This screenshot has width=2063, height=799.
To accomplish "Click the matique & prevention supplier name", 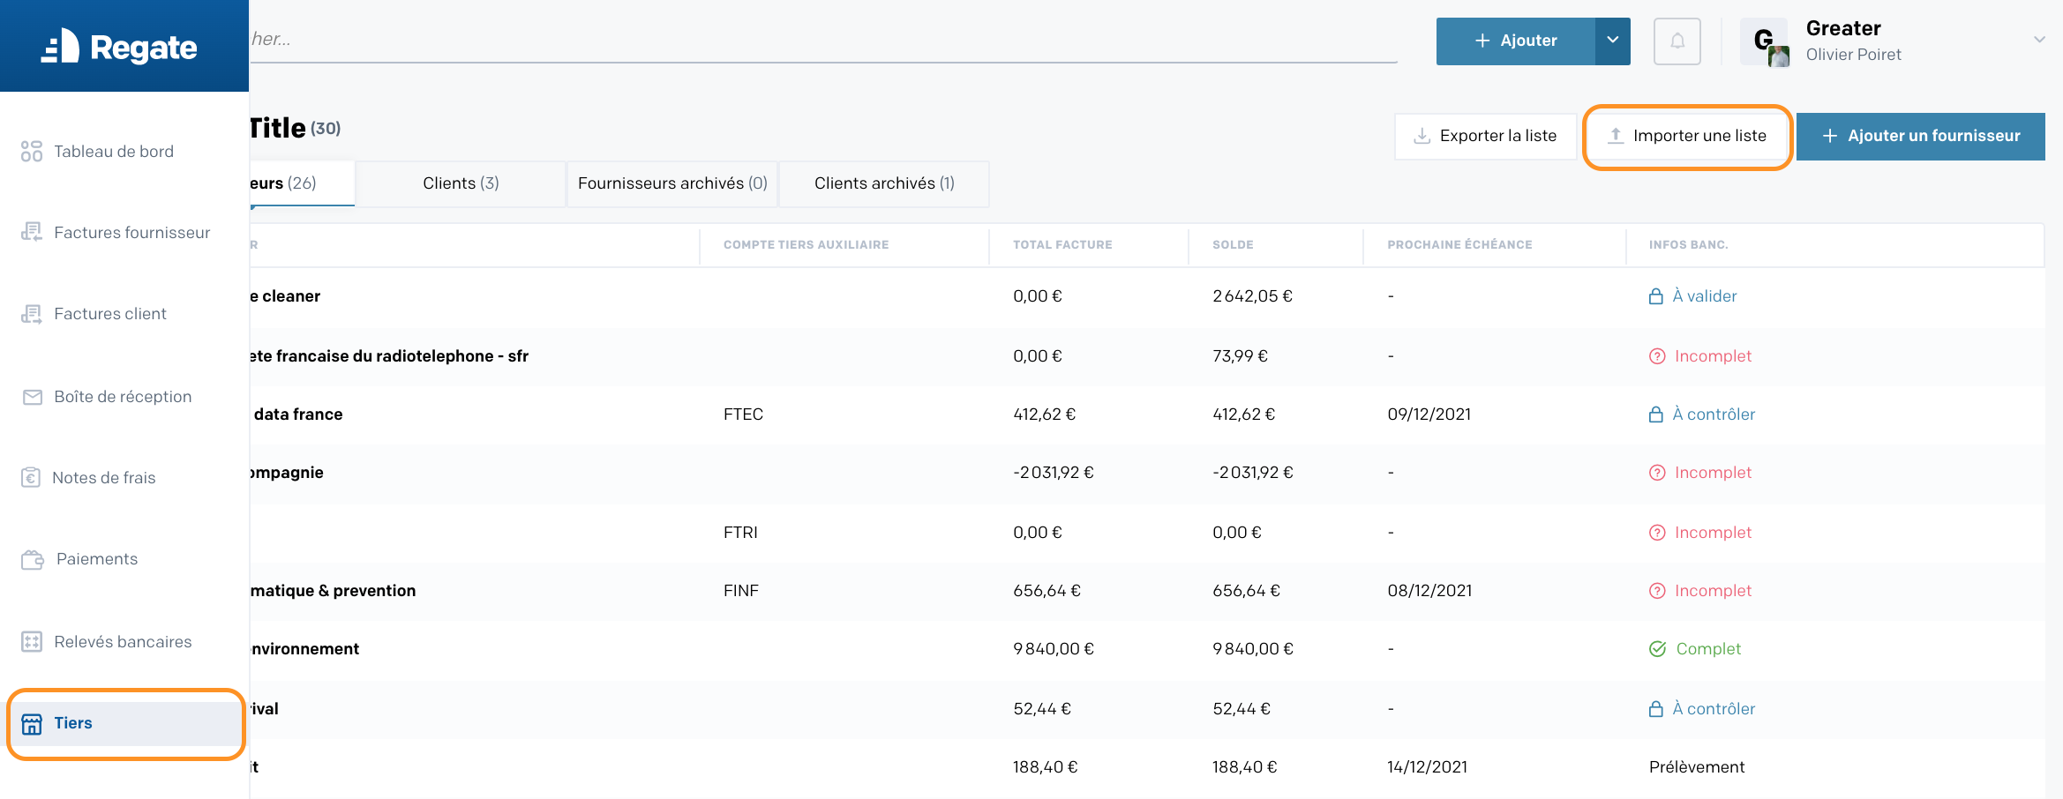I will [x=333, y=591].
